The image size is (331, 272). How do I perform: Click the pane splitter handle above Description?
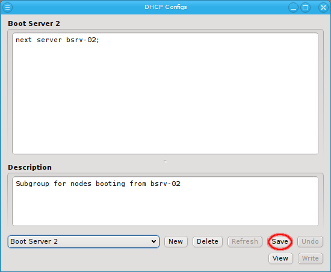tap(165, 162)
